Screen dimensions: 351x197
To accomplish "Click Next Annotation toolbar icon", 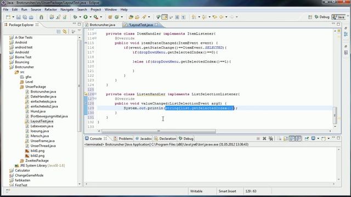I will coord(194,17).
